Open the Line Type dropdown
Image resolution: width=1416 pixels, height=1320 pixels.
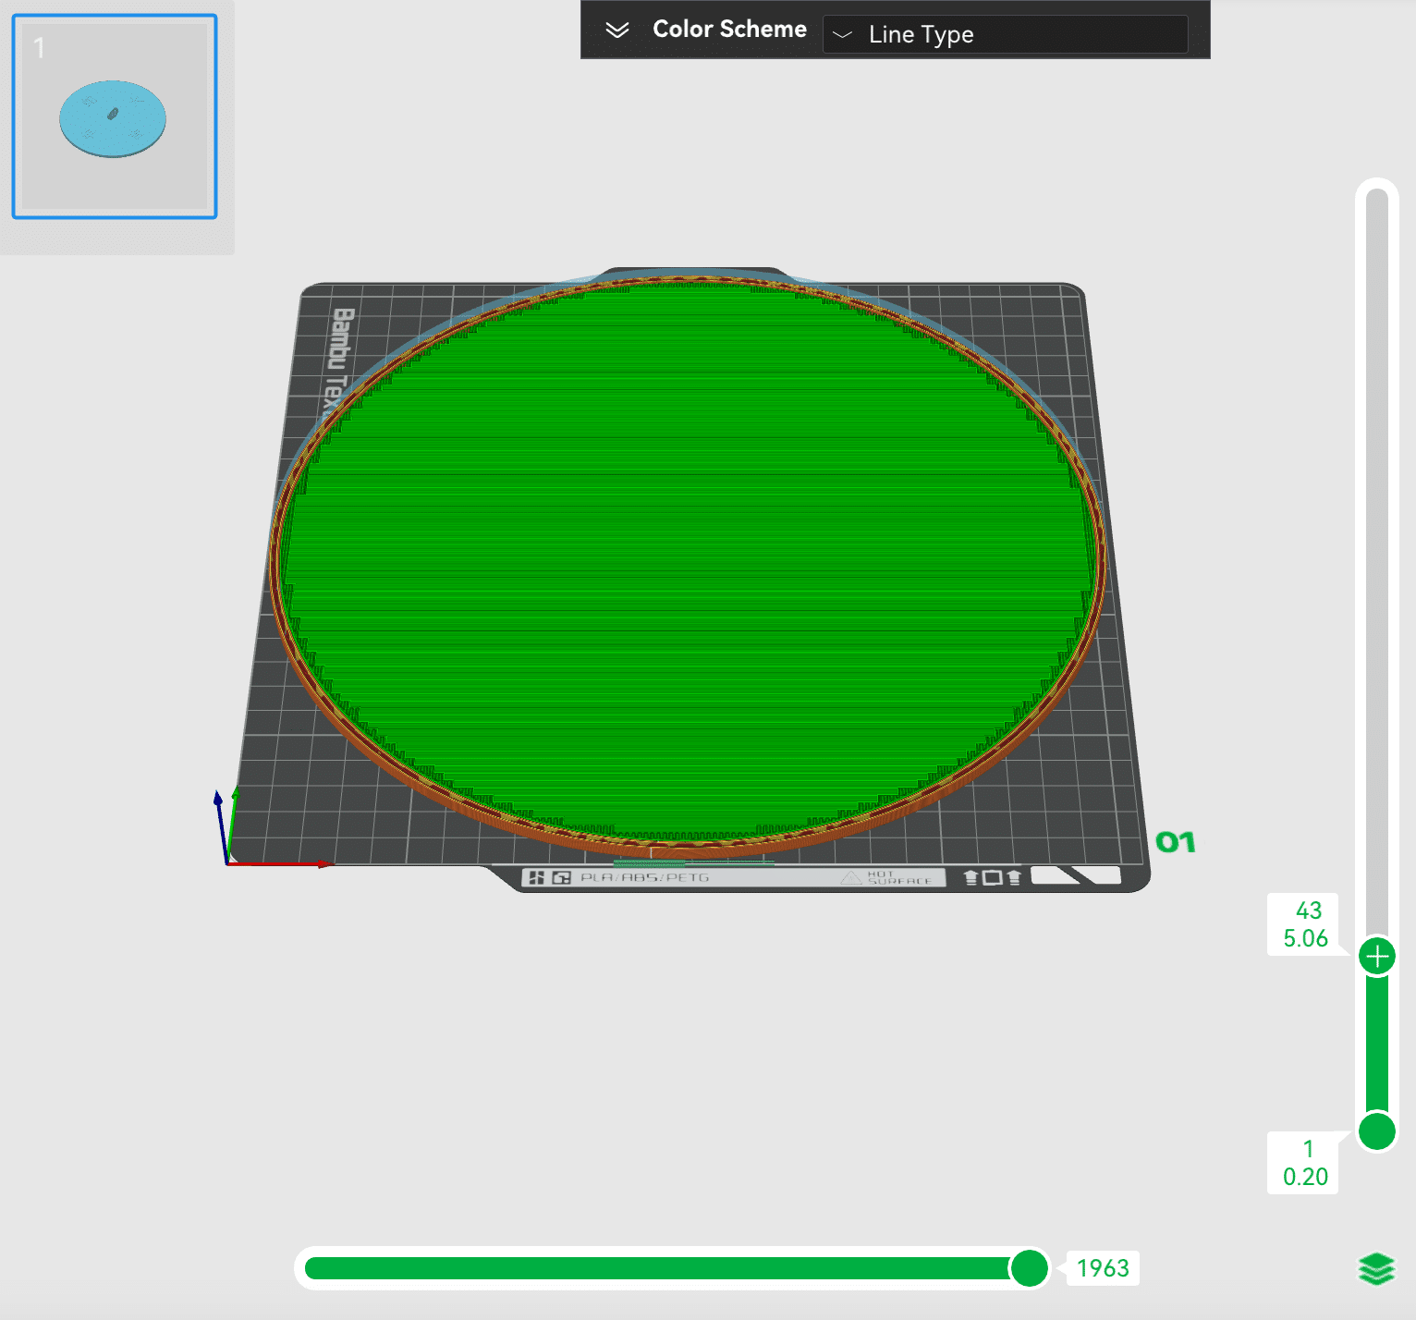[1005, 34]
